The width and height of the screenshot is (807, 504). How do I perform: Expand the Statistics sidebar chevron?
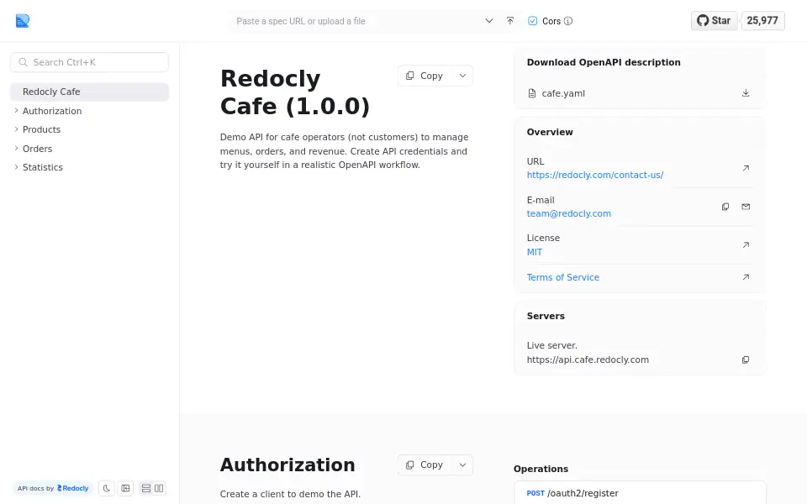pos(16,167)
